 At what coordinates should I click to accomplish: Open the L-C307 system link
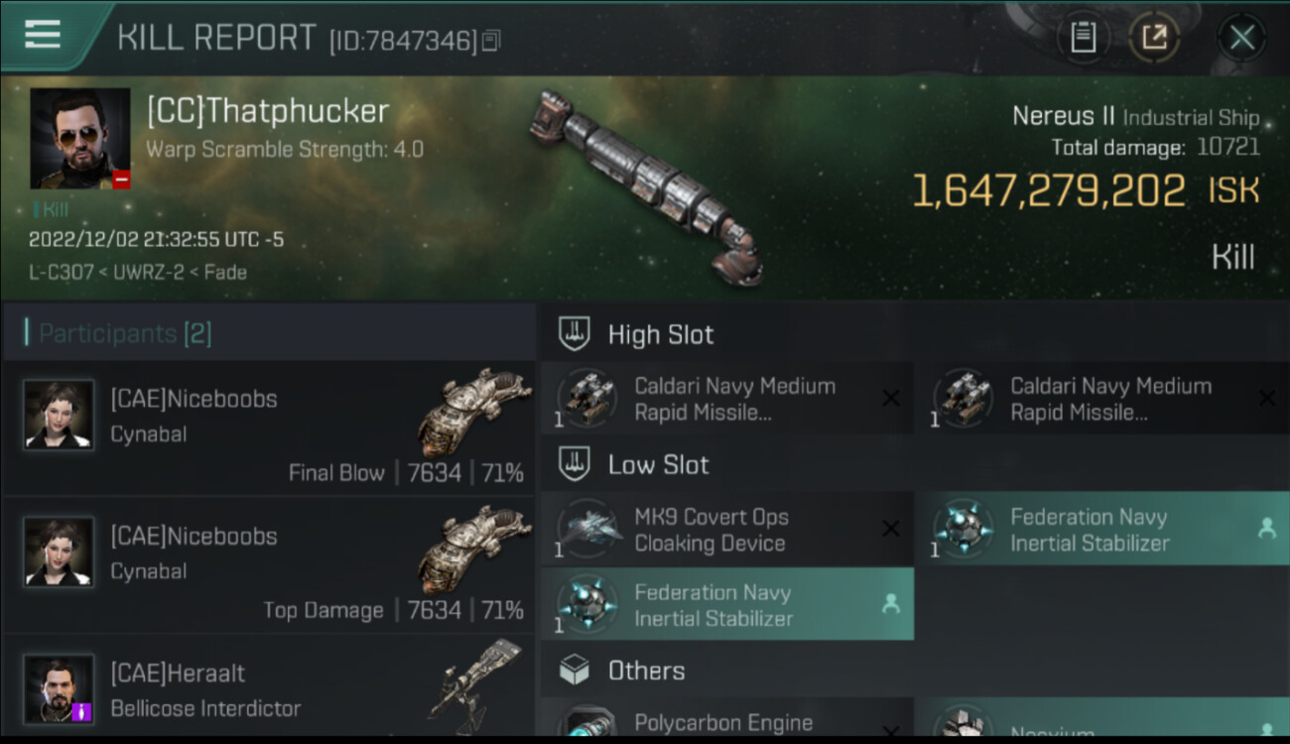click(x=60, y=272)
